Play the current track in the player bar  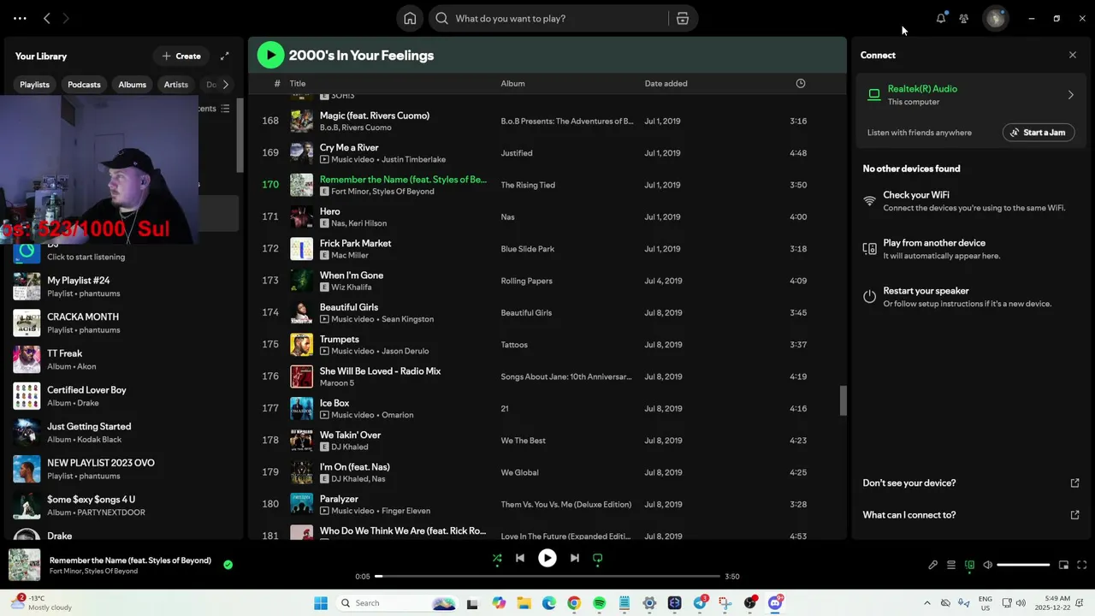tap(547, 558)
